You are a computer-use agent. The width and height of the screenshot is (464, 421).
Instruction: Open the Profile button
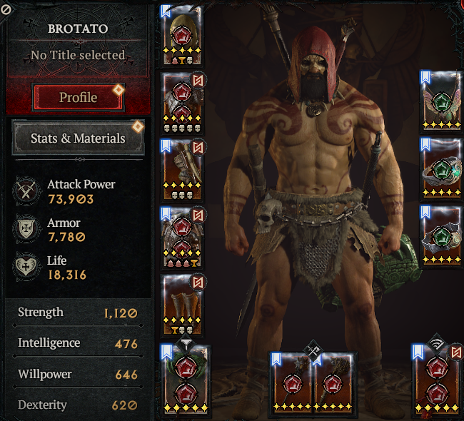78,97
